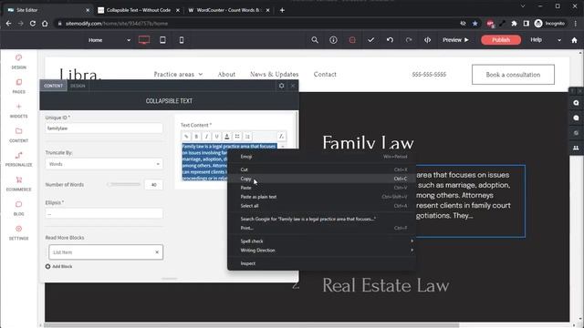Close the Collapsible Text panel
This screenshot has height=328, width=584.
[293, 86]
